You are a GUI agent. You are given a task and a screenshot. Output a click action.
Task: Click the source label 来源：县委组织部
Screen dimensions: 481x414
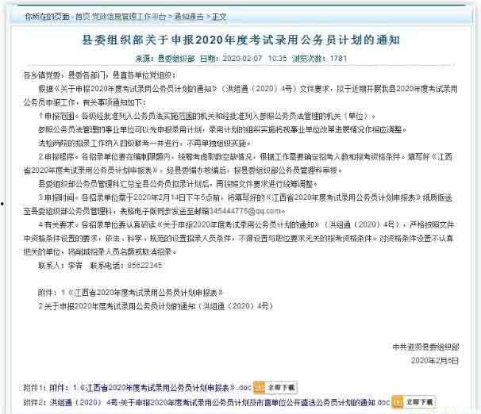click(x=165, y=59)
